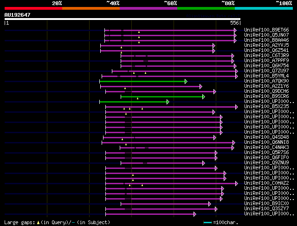
Task: Click the white start tick of C4NAK3 alignment
Action: tap(120, 148)
